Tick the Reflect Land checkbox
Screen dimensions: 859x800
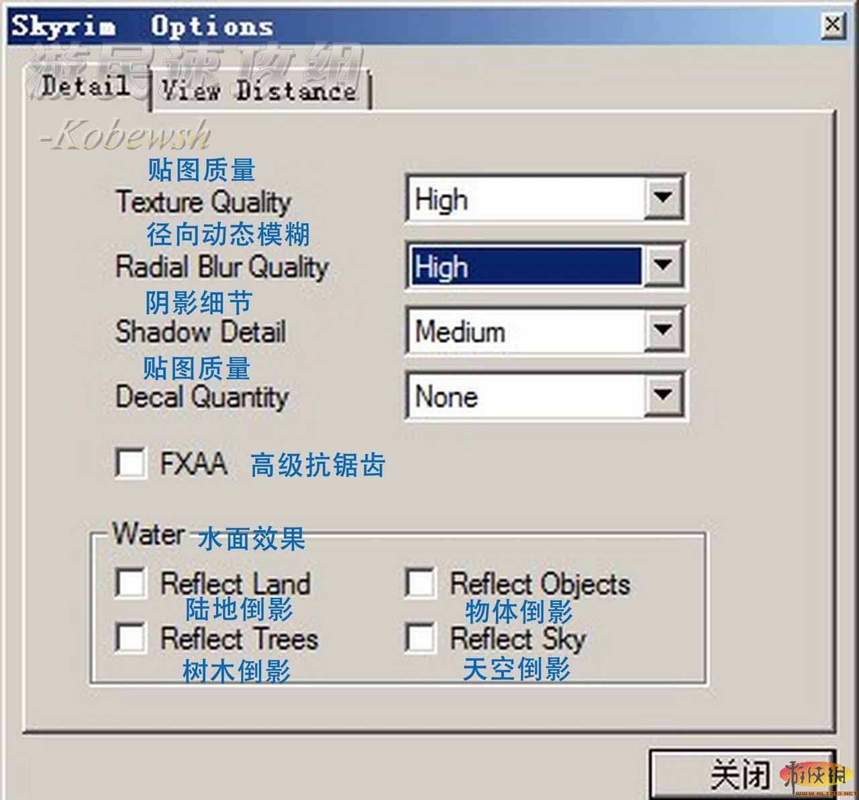coord(130,582)
